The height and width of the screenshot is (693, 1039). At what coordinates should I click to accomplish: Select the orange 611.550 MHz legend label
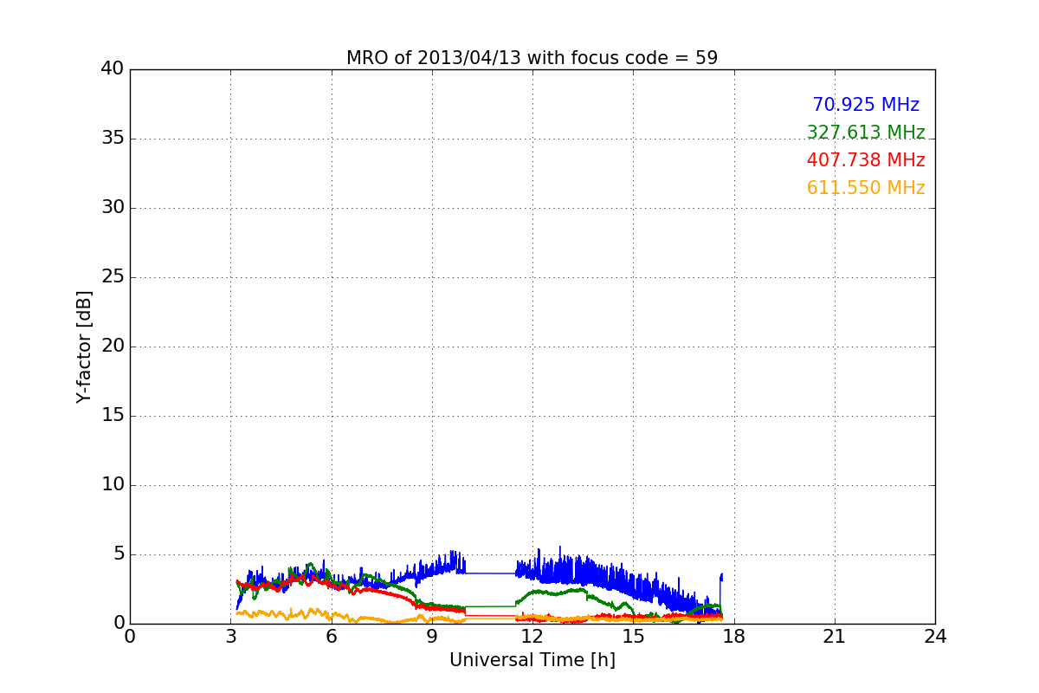point(866,188)
